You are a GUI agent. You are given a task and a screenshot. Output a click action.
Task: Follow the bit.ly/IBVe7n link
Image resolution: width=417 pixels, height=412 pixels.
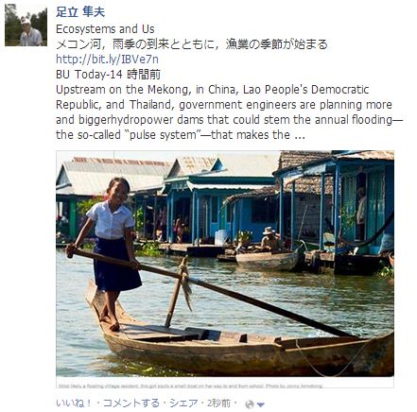click(x=107, y=60)
